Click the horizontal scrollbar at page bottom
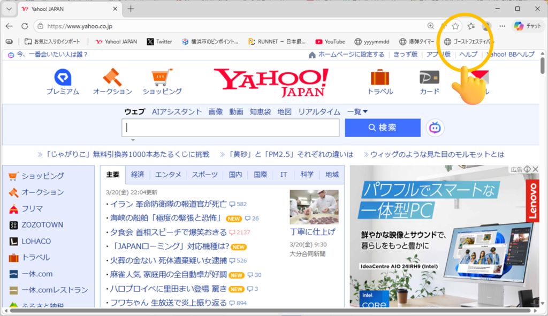Viewport: 548px width, 316px height. click(268, 310)
